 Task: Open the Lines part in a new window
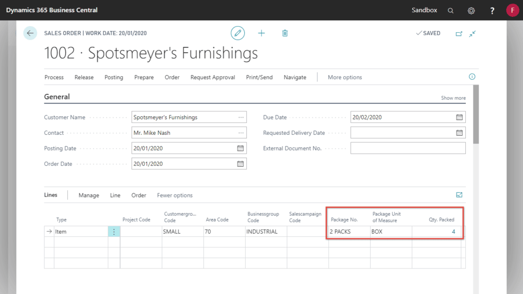coord(459,194)
